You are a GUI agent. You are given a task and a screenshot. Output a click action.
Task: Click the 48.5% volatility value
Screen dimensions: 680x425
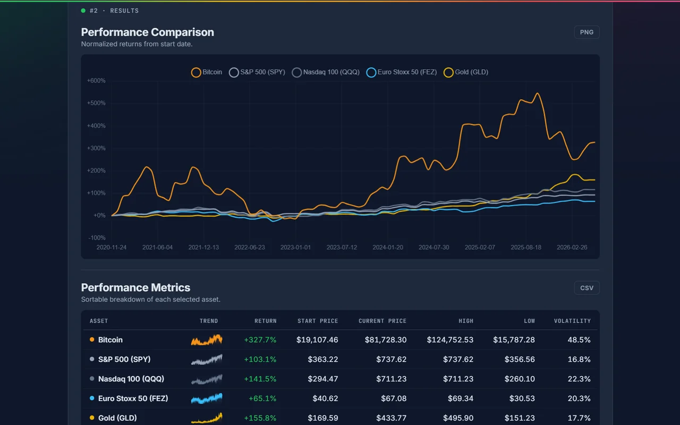579,340
